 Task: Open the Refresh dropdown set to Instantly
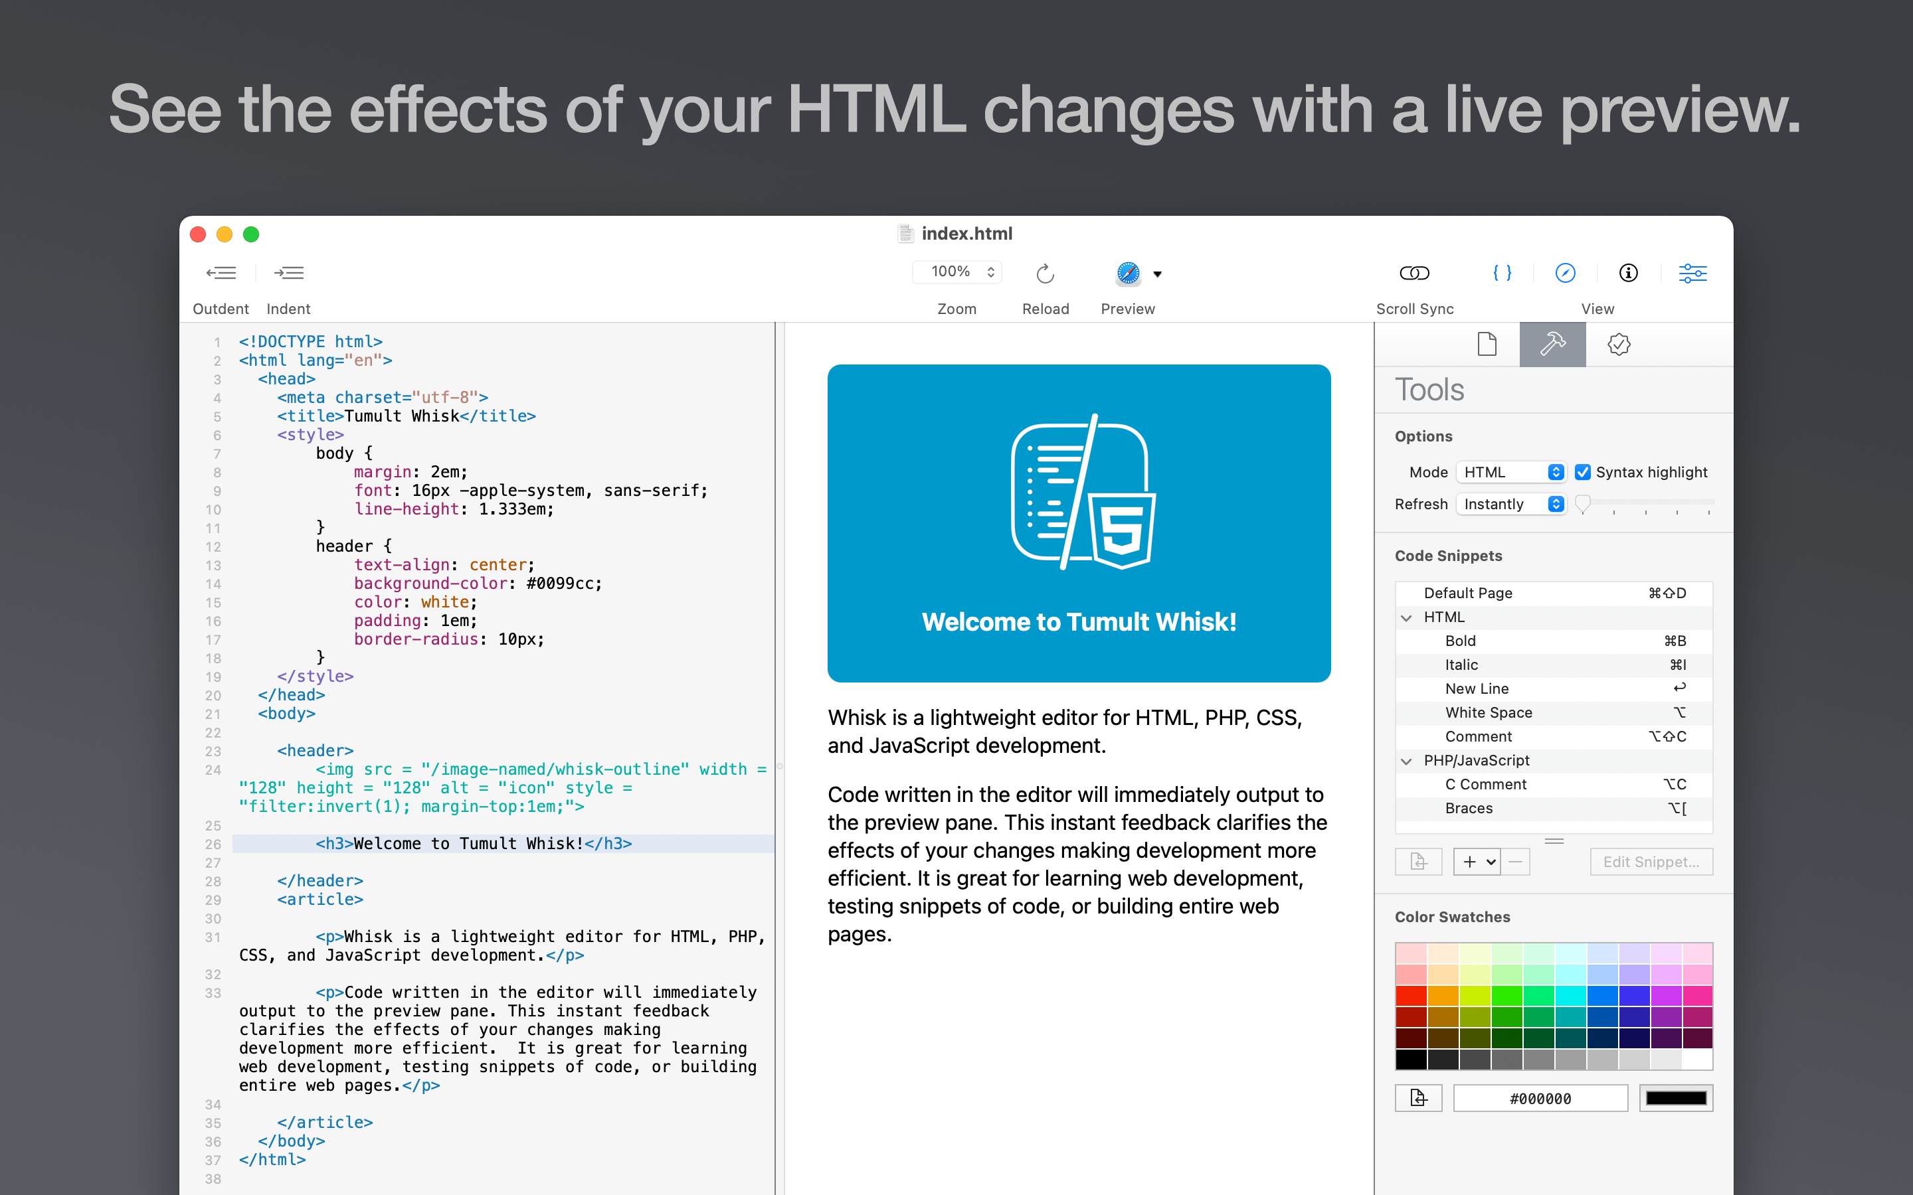(1510, 503)
